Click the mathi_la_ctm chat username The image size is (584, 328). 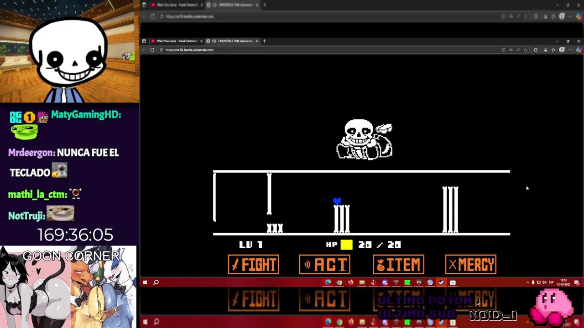click(x=37, y=195)
